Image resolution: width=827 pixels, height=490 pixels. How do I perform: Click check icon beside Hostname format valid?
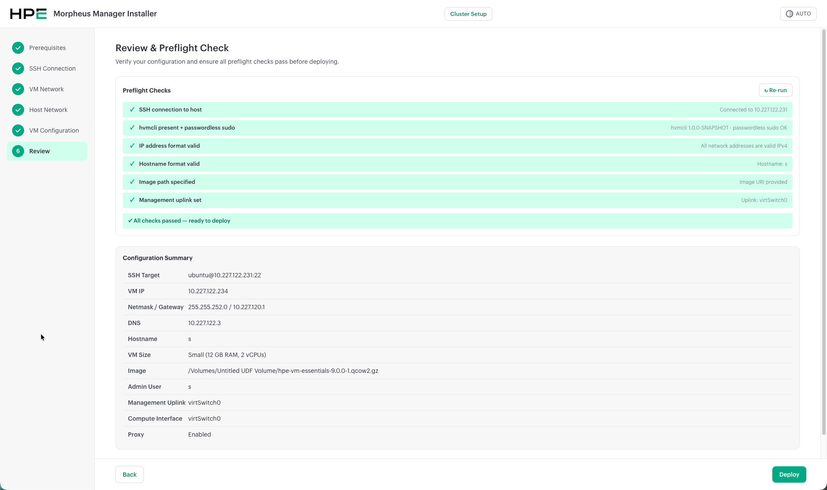[132, 164]
